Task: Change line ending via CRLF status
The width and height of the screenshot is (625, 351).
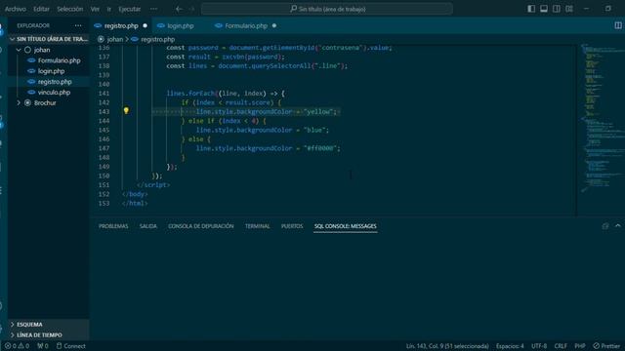Action: pos(561,346)
